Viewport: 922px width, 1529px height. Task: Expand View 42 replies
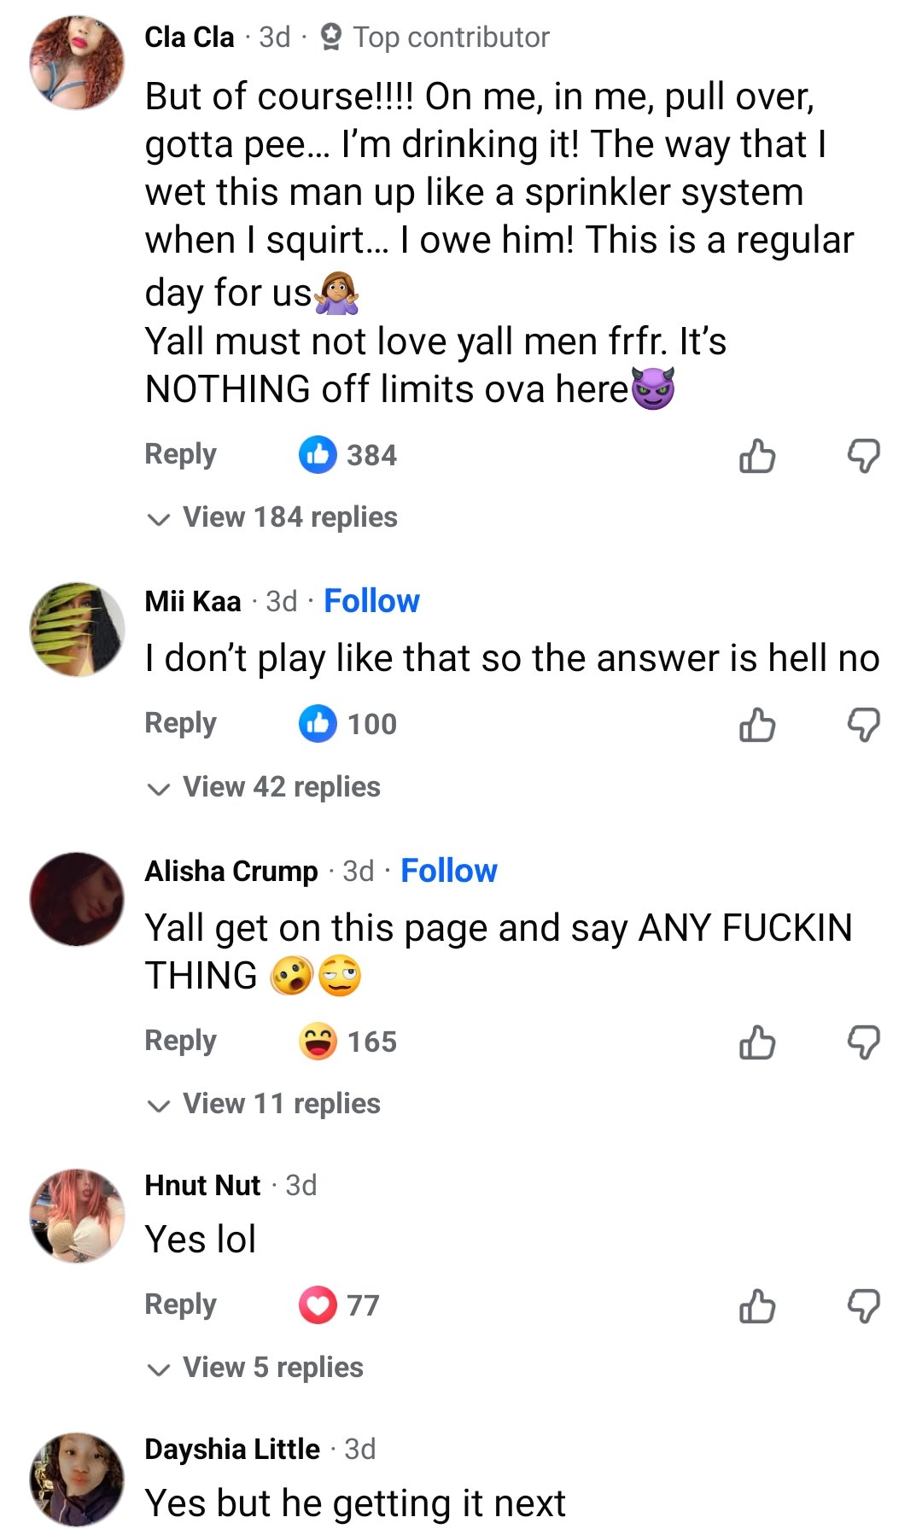pyautogui.click(x=264, y=787)
